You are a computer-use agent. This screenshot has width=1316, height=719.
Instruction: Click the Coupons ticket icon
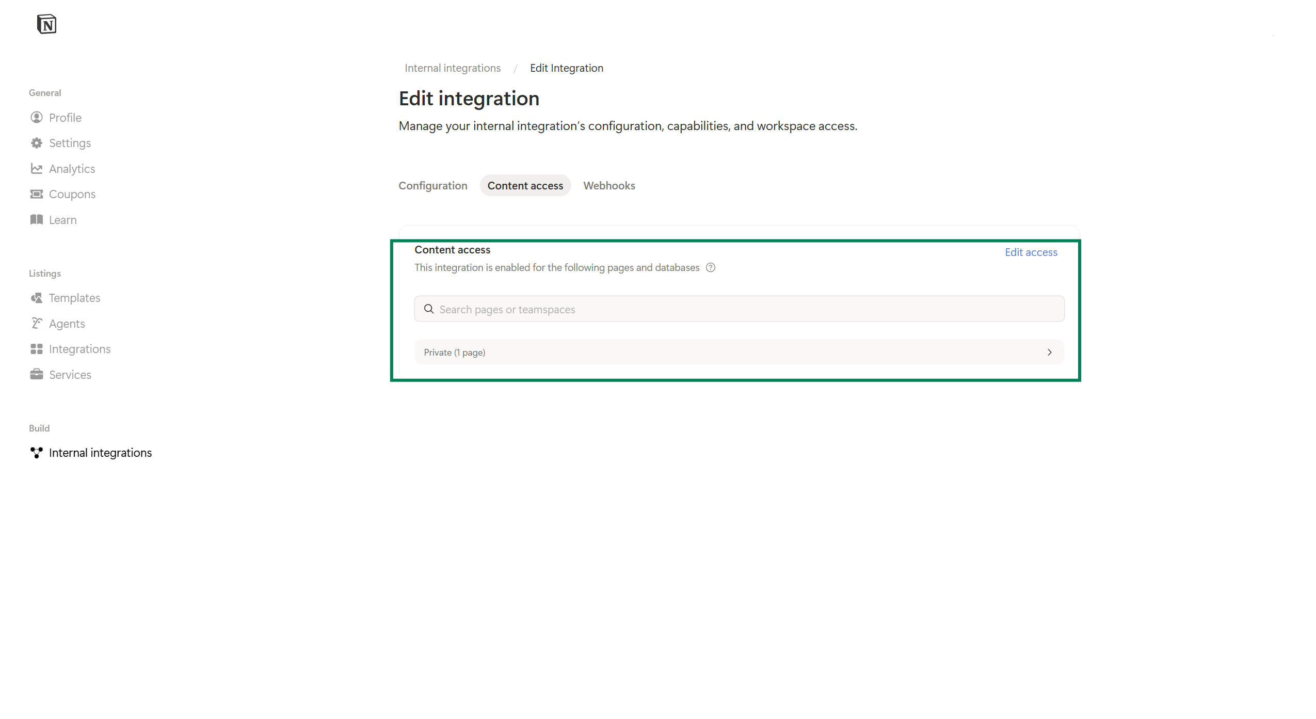[37, 194]
